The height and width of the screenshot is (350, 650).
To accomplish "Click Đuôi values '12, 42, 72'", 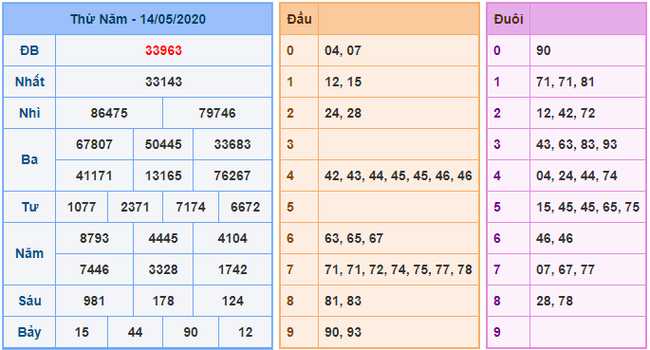I will [566, 113].
